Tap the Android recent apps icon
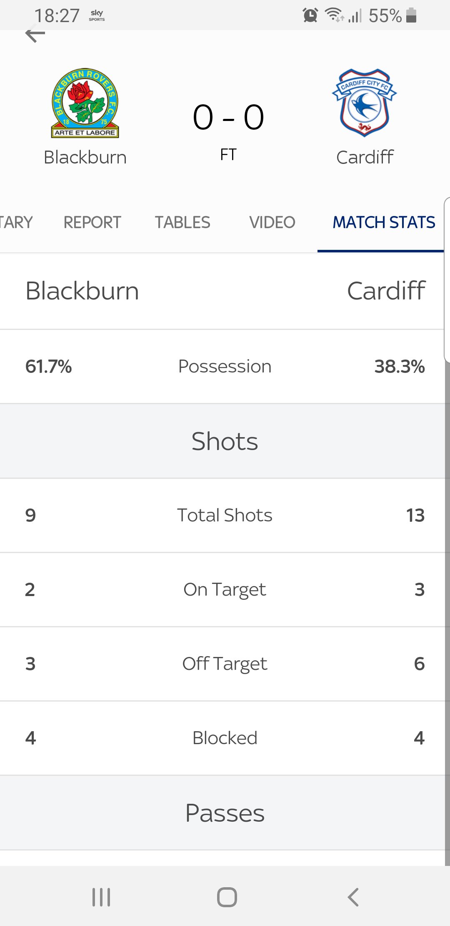450x926 pixels. click(x=101, y=897)
